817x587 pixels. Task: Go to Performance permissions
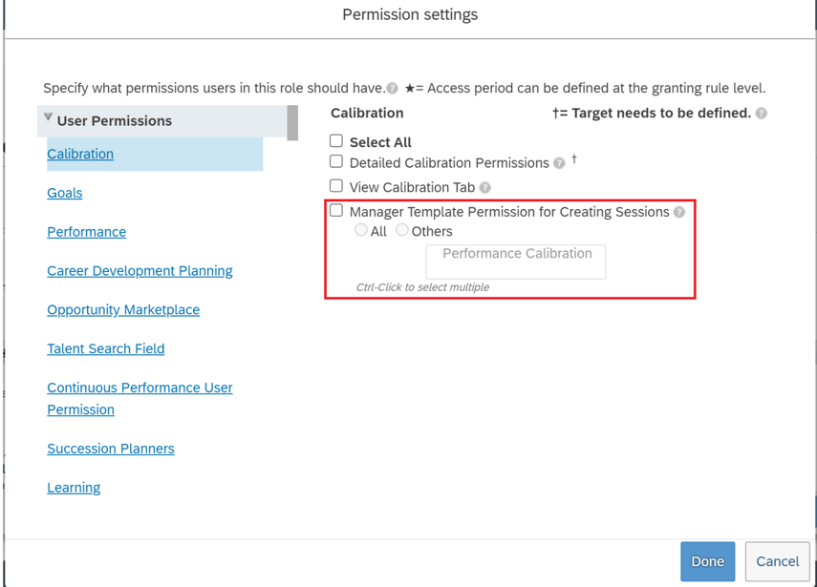[87, 232]
